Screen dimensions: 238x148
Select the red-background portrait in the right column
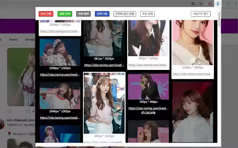(193, 112)
